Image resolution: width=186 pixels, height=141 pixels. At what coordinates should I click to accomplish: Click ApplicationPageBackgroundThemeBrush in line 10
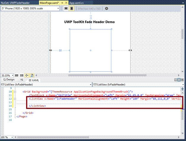click(101, 92)
